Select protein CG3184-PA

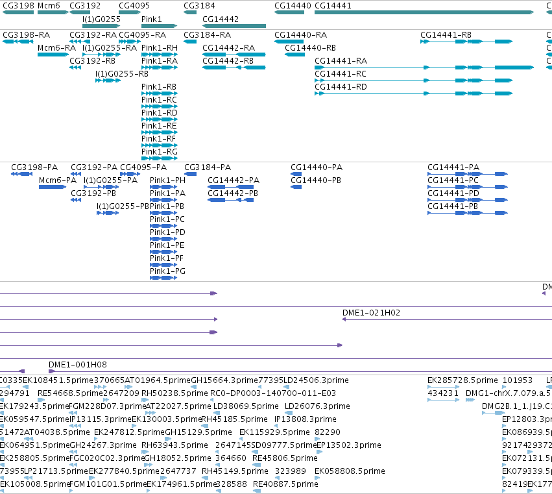[x=208, y=167]
